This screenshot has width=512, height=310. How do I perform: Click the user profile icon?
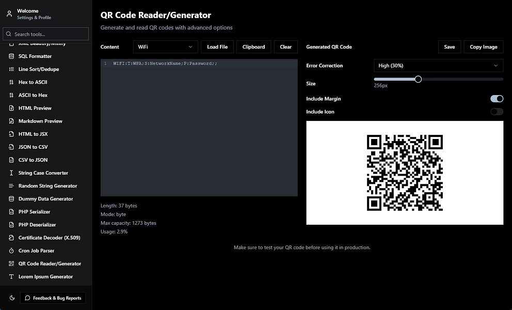coord(9,13)
